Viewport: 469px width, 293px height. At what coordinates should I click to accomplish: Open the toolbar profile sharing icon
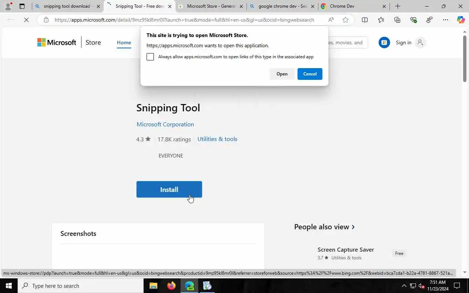429,20
